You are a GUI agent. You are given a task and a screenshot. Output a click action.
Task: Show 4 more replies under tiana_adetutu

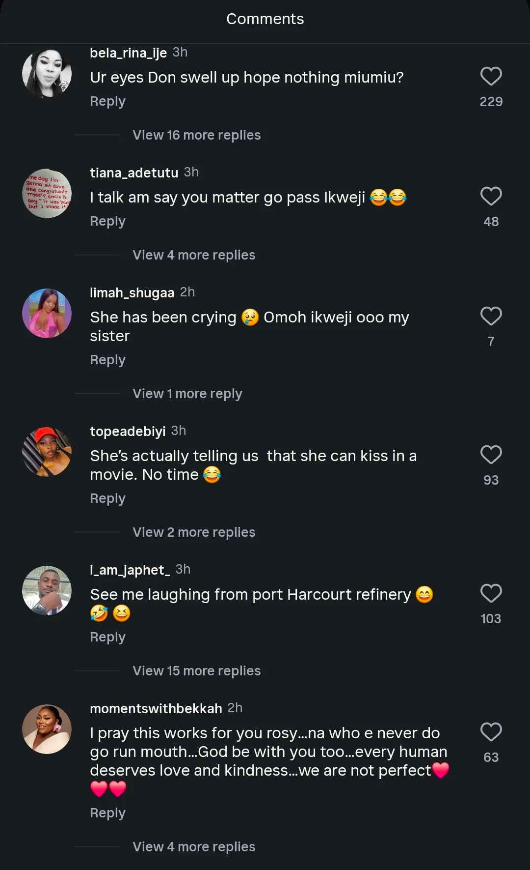click(x=194, y=255)
